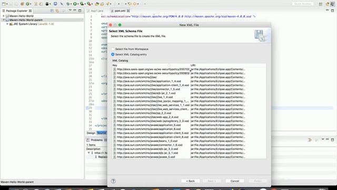
Task: Open the New wizard dropdown arrow
Action: click(7, 4)
